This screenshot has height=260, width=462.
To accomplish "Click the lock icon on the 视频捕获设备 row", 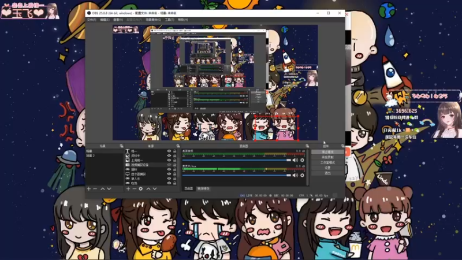I will 175,165.
